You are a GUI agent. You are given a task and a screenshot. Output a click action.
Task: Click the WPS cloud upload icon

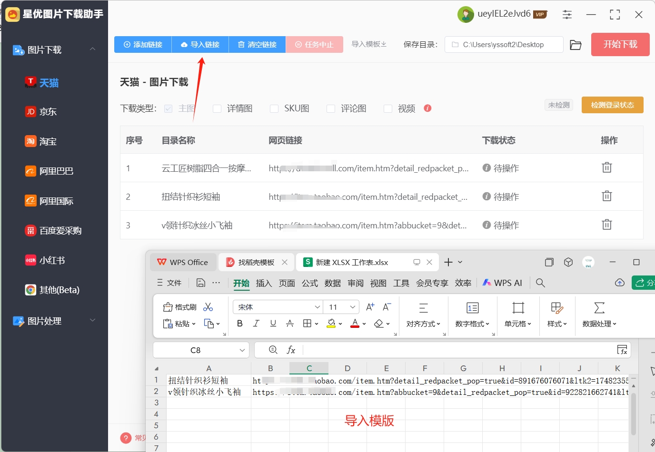[620, 283]
